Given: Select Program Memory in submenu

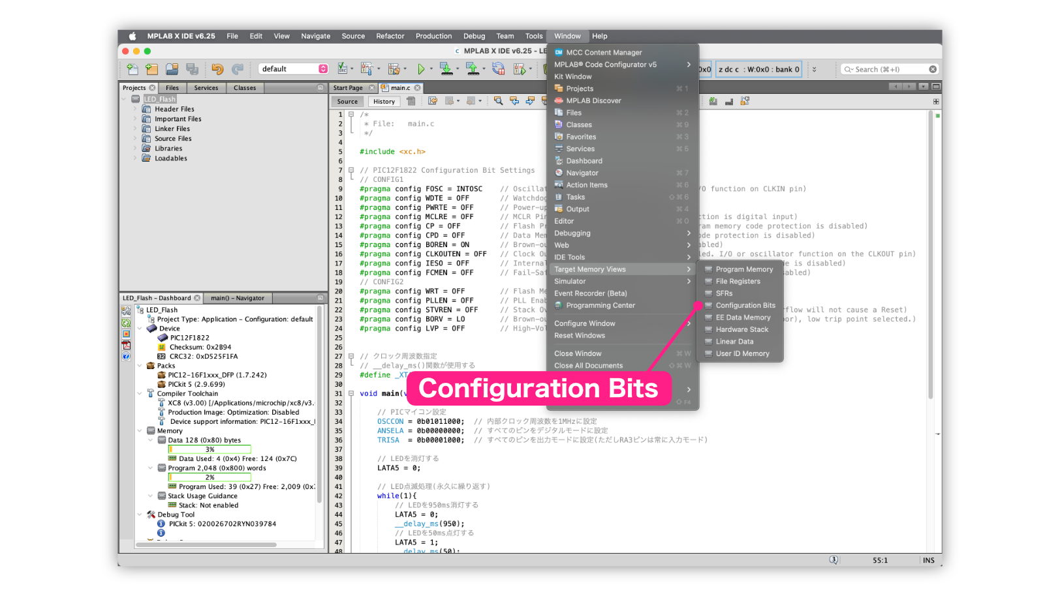Looking at the screenshot, I should pyautogui.click(x=740, y=269).
